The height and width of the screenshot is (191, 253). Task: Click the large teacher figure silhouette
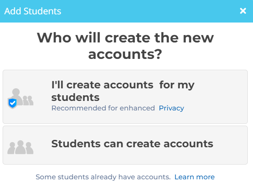click(x=16, y=97)
